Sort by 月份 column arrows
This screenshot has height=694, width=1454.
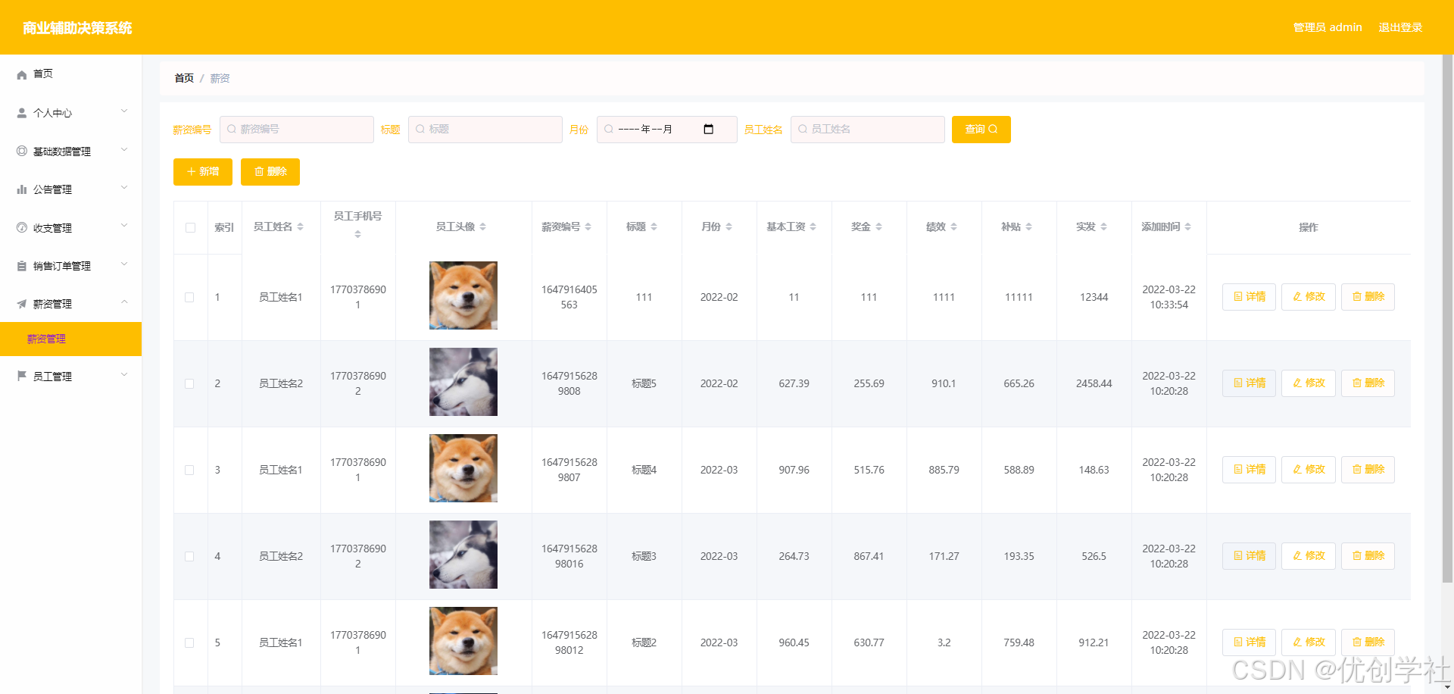(729, 227)
